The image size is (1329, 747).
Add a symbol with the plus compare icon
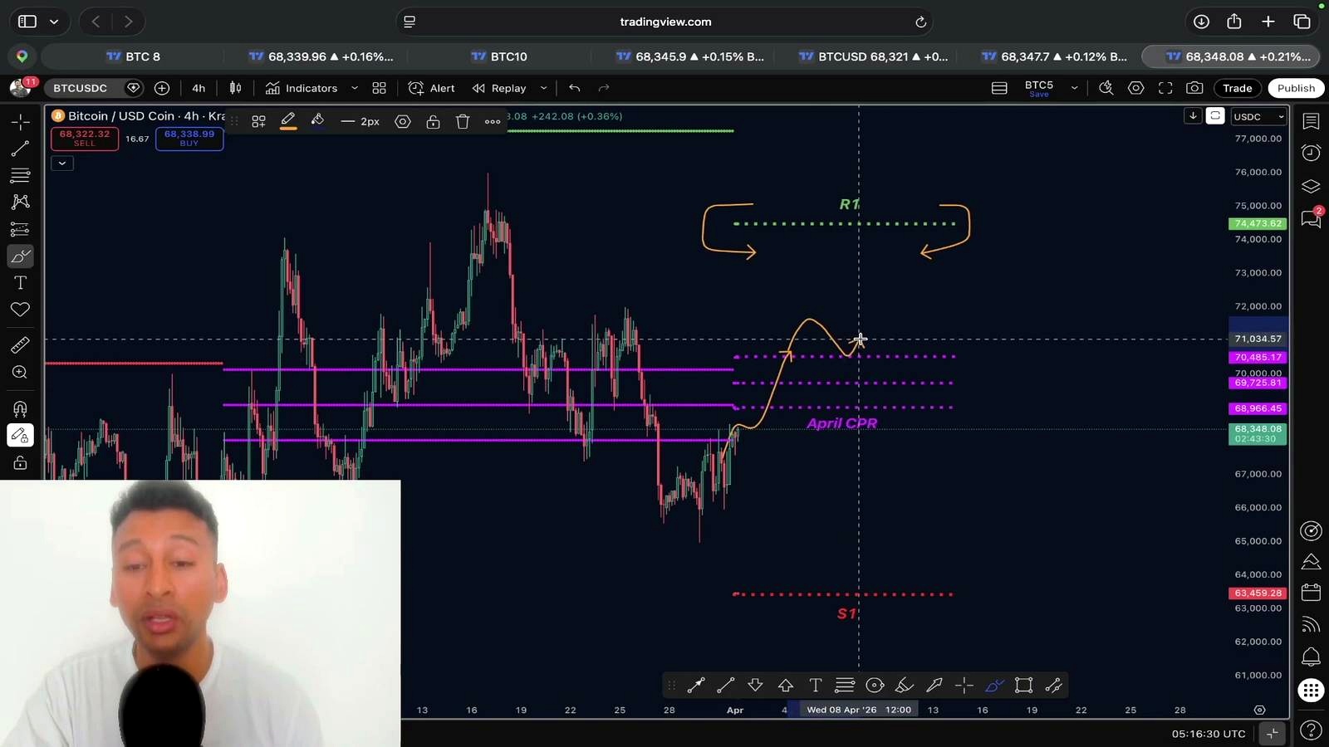coord(162,88)
